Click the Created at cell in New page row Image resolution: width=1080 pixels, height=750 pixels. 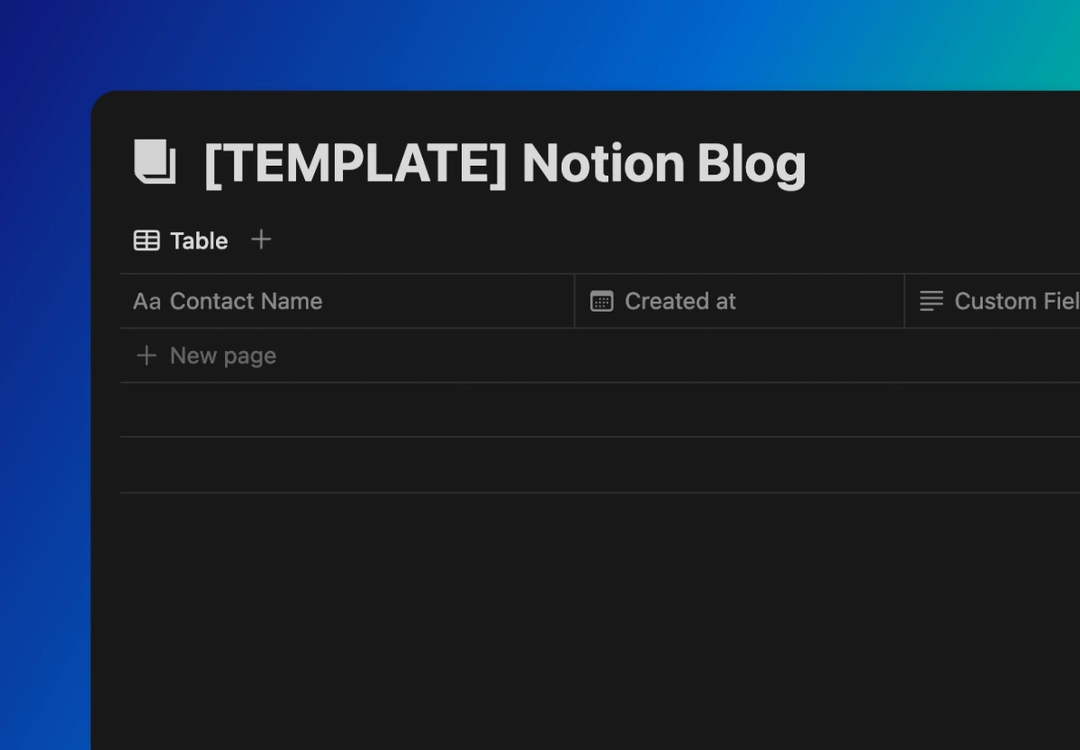click(x=739, y=356)
